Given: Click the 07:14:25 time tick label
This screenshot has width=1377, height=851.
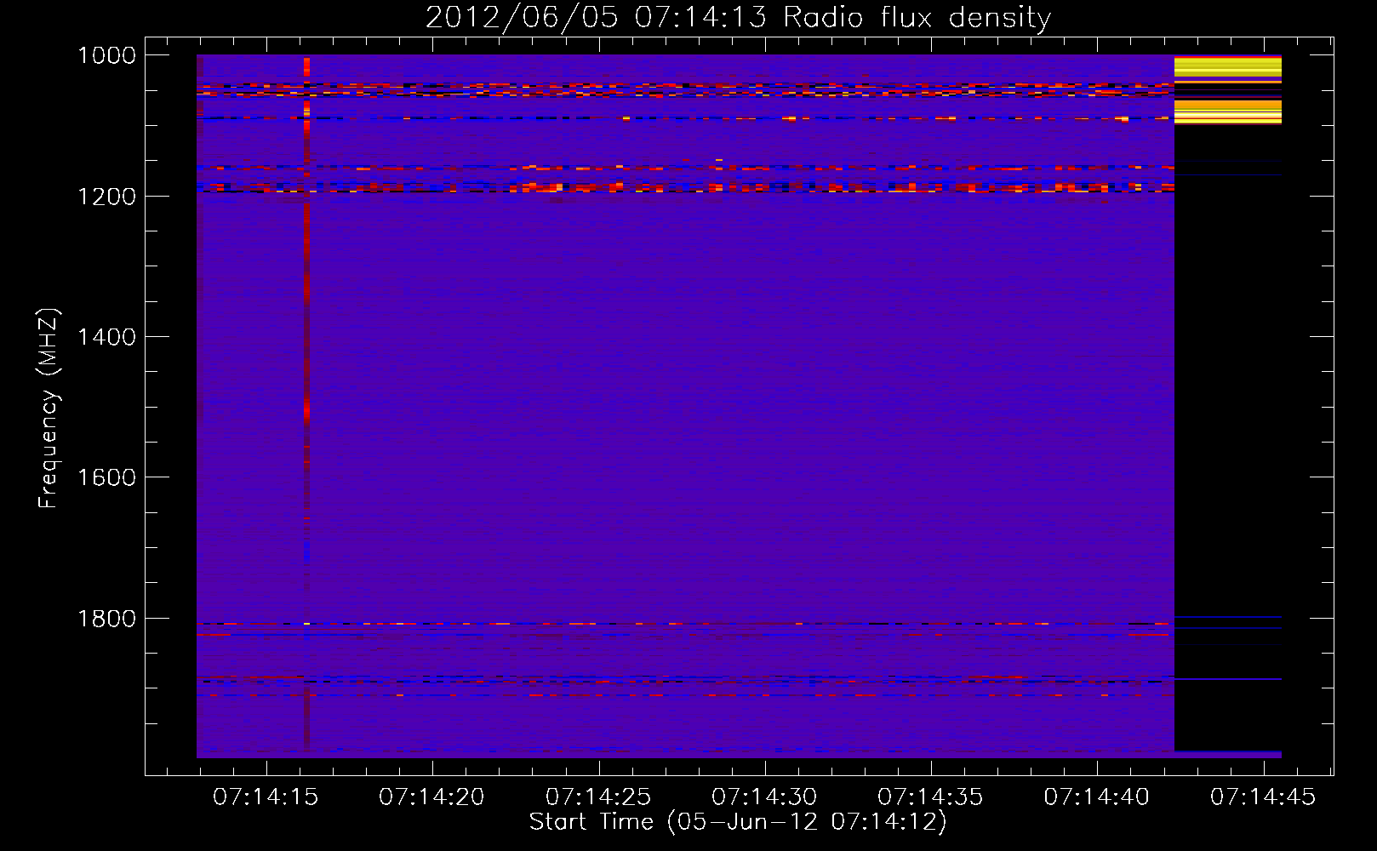Looking at the screenshot, I should (x=598, y=797).
